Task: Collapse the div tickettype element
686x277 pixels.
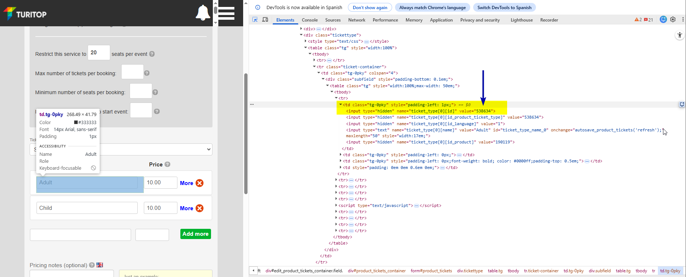Action: (301, 35)
